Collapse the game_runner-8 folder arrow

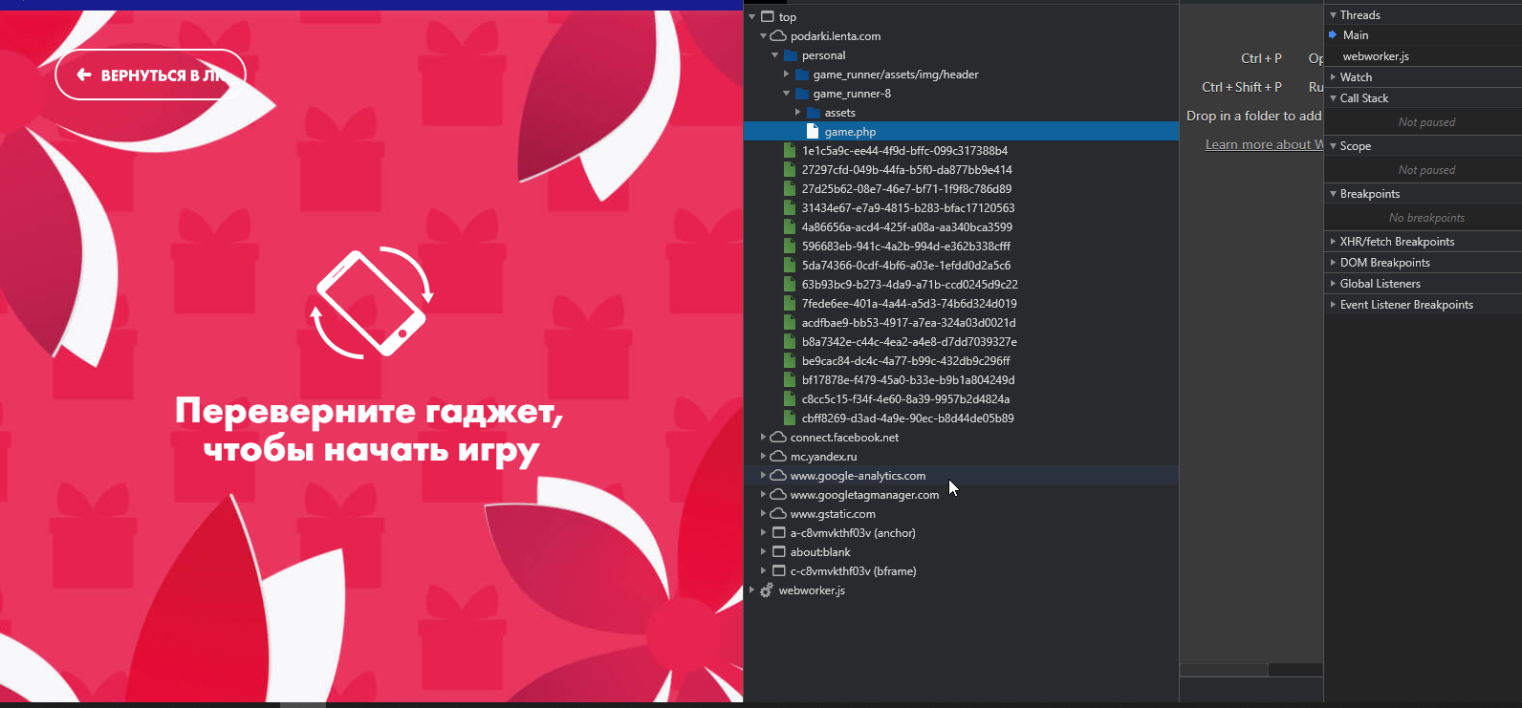coord(787,94)
